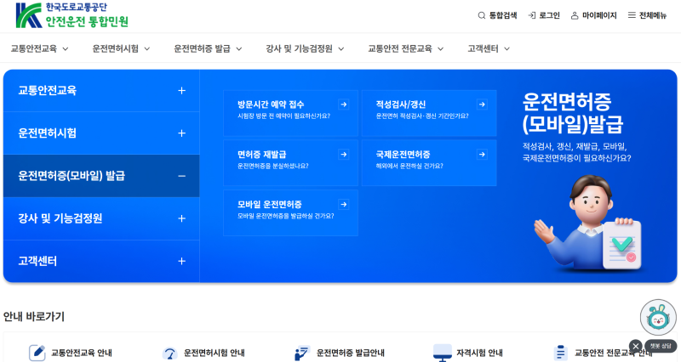Screen dimensions: 681x362
Task: Click the 자격시험 안내 monitor icon
Action: [x=442, y=353]
